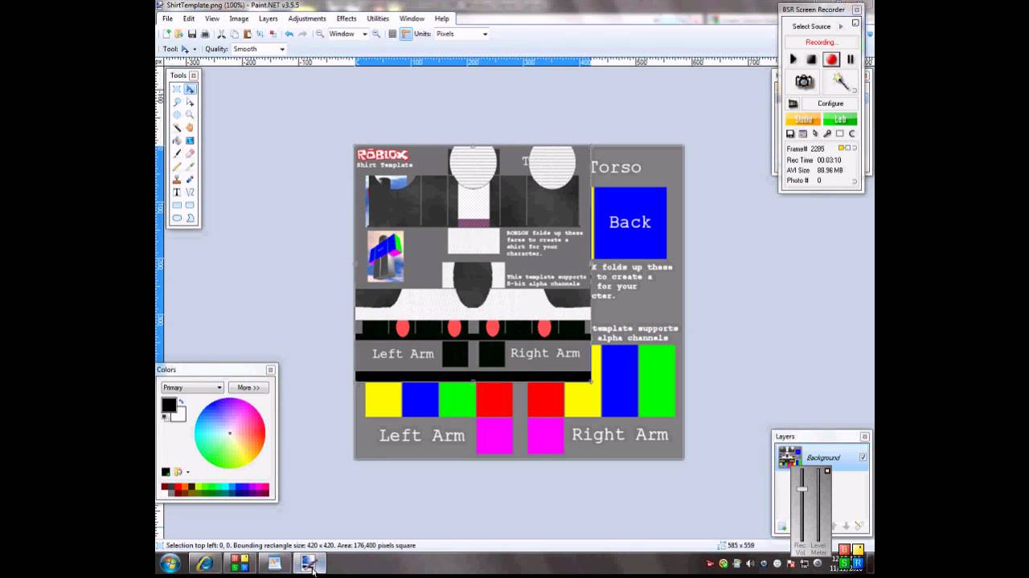This screenshot has height=578, width=1029.
Task: Open palette options dropdown in Colors panel
Action: pos(188,472)
